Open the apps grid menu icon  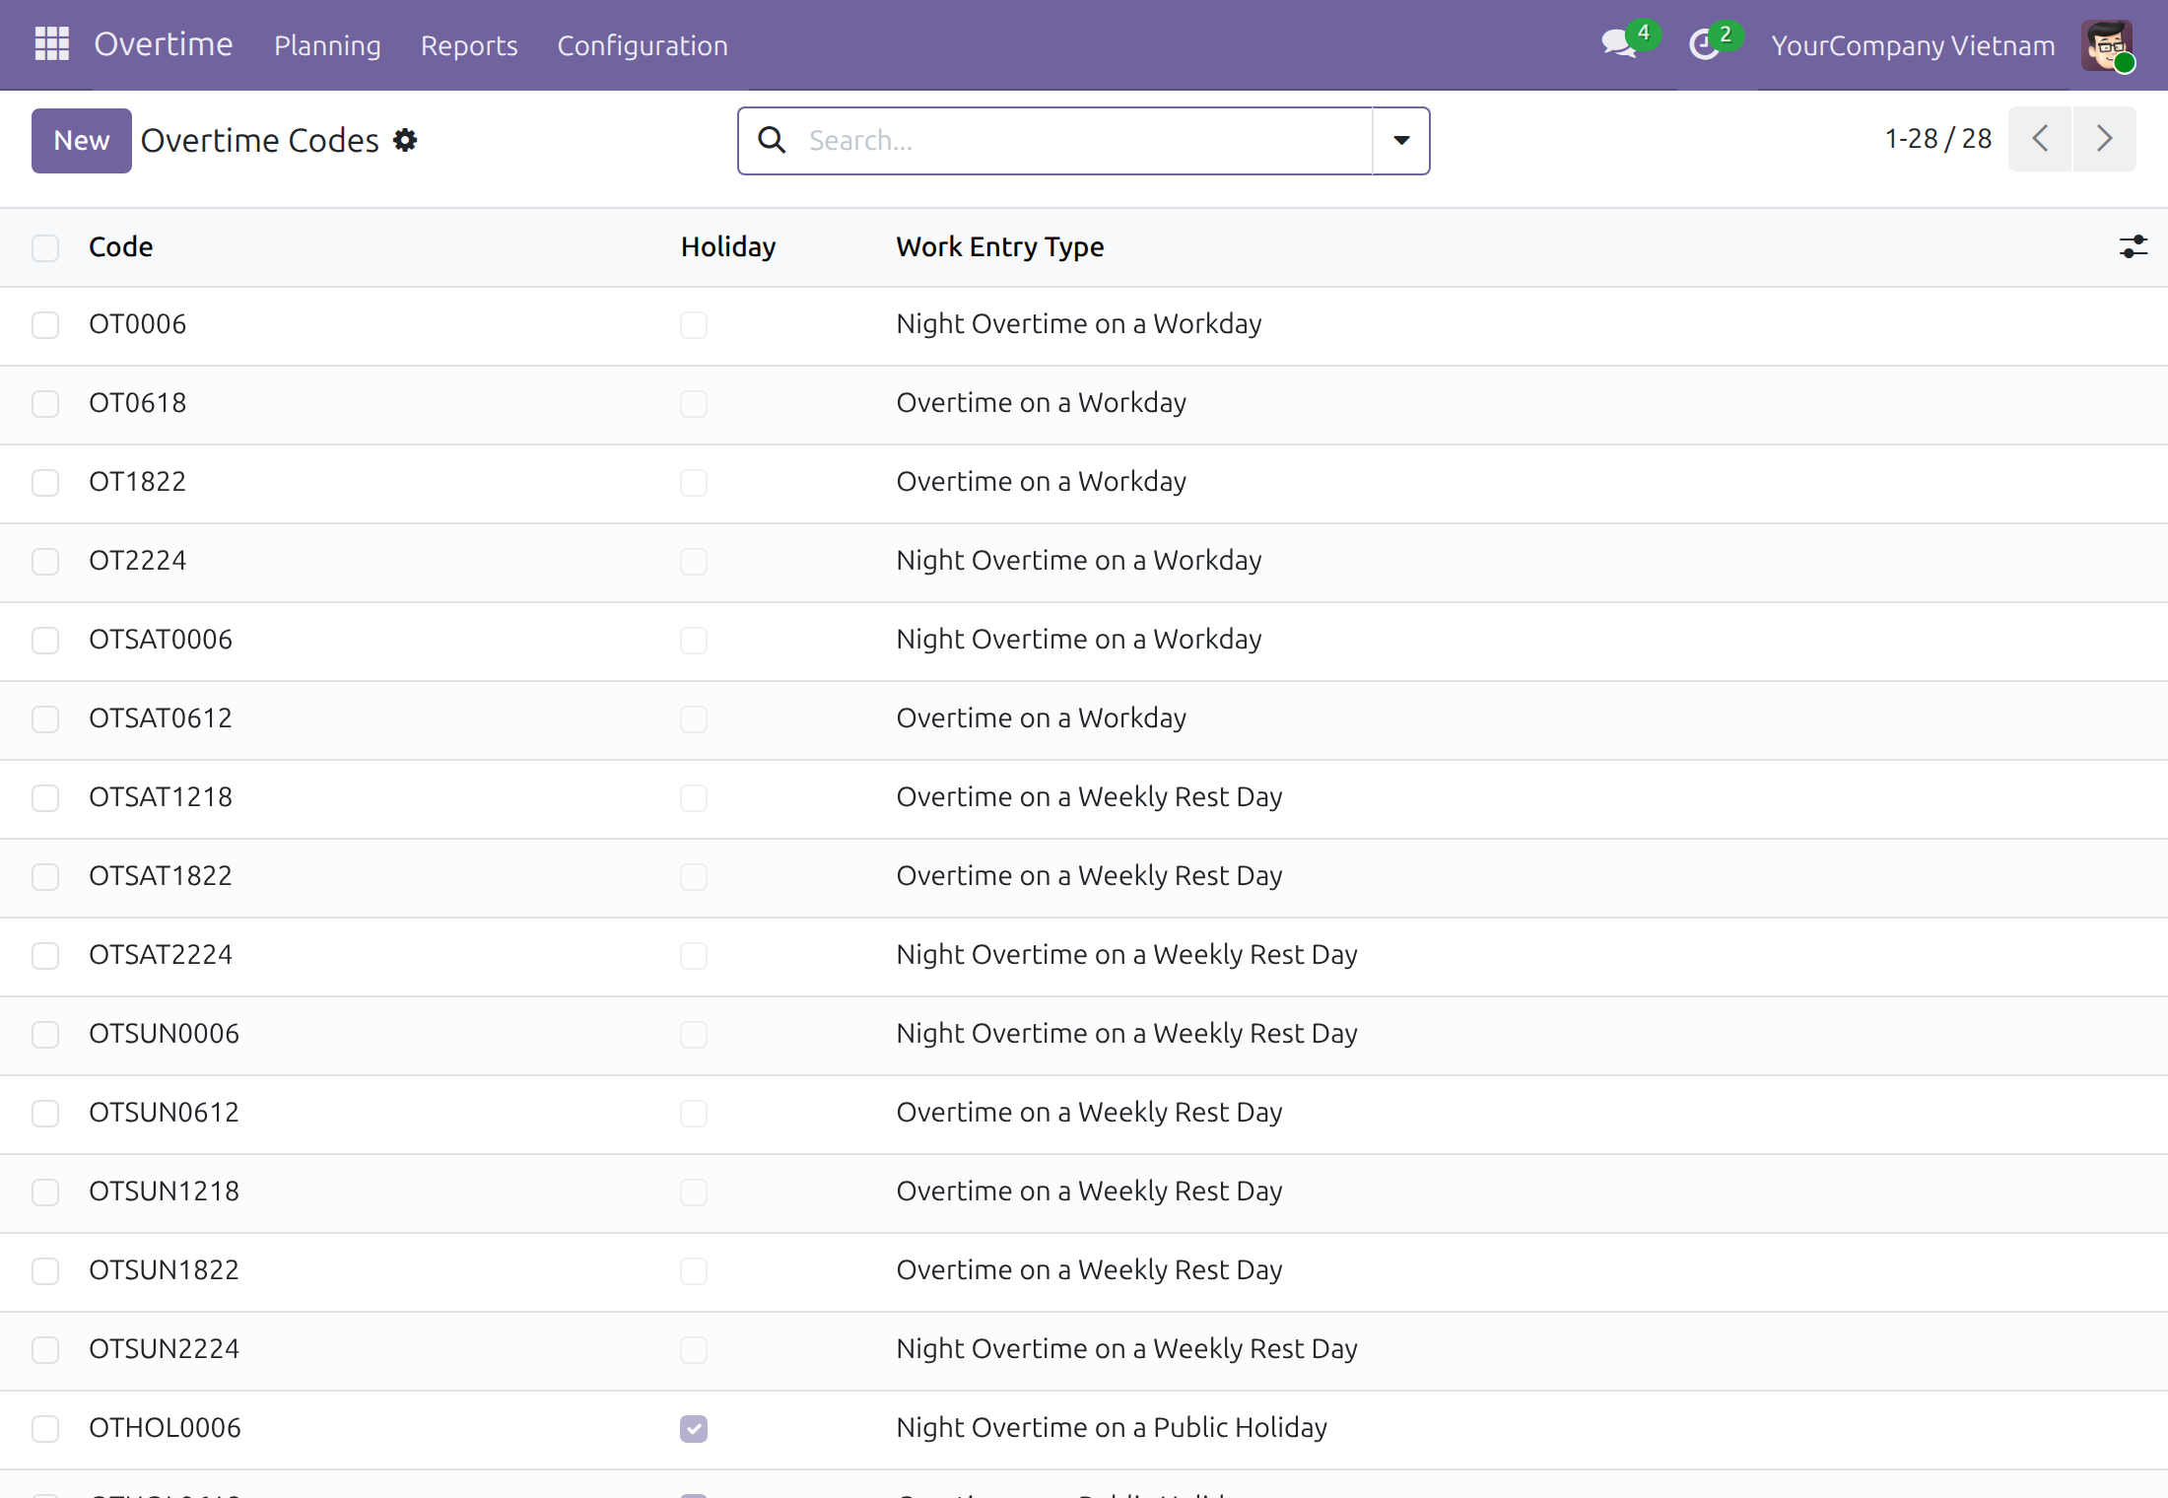point(51,44)
